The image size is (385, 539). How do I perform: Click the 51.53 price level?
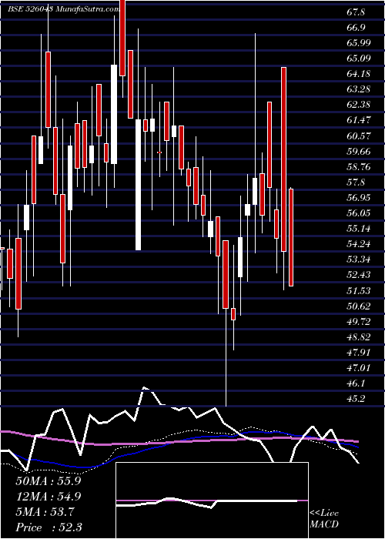[x=359, y=291]
